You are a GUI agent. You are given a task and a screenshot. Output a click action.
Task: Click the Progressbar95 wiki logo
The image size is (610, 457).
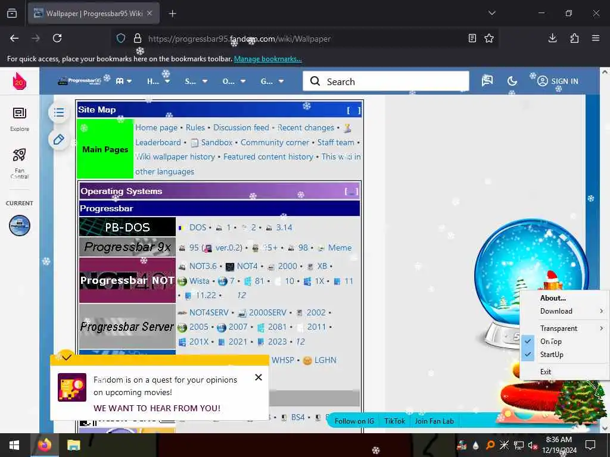(x=79, y=81)
